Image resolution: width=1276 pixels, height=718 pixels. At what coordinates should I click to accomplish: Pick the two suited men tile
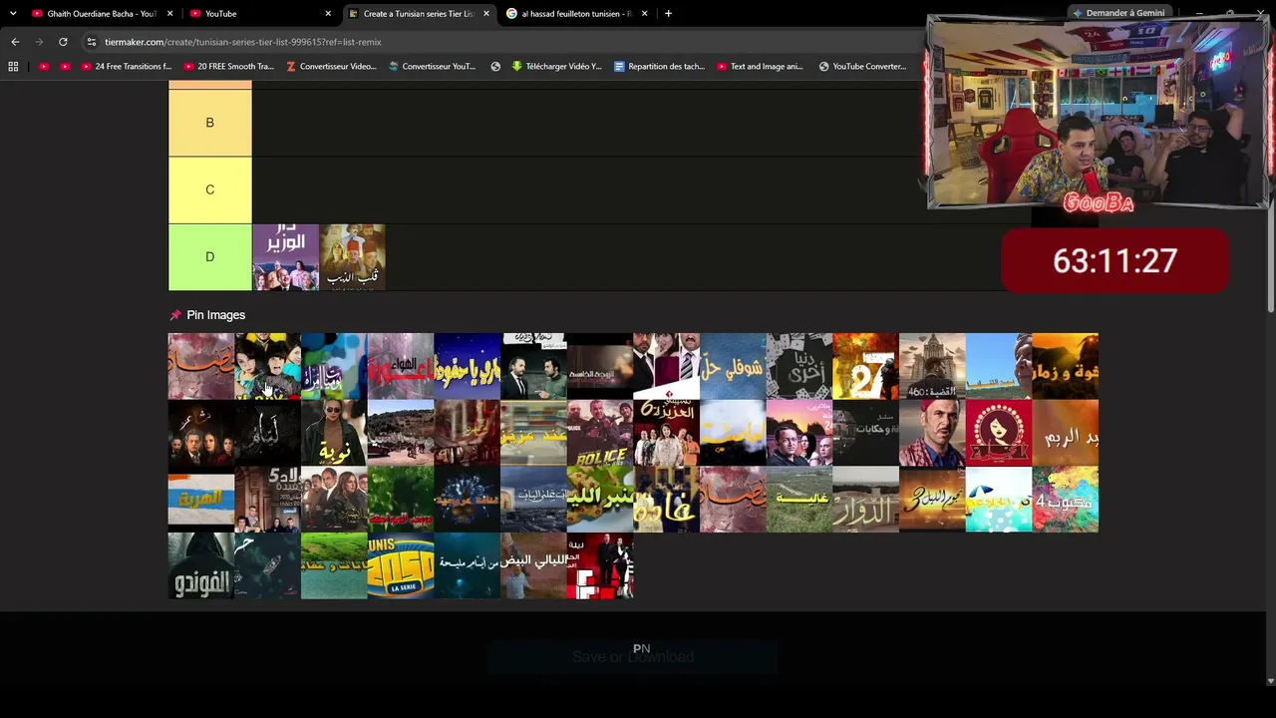pos(533,366)
